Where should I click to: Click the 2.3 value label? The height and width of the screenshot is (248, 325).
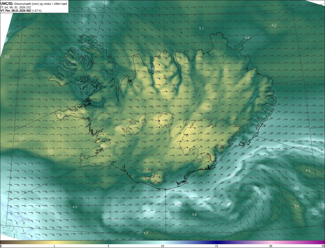click(50, 151)
